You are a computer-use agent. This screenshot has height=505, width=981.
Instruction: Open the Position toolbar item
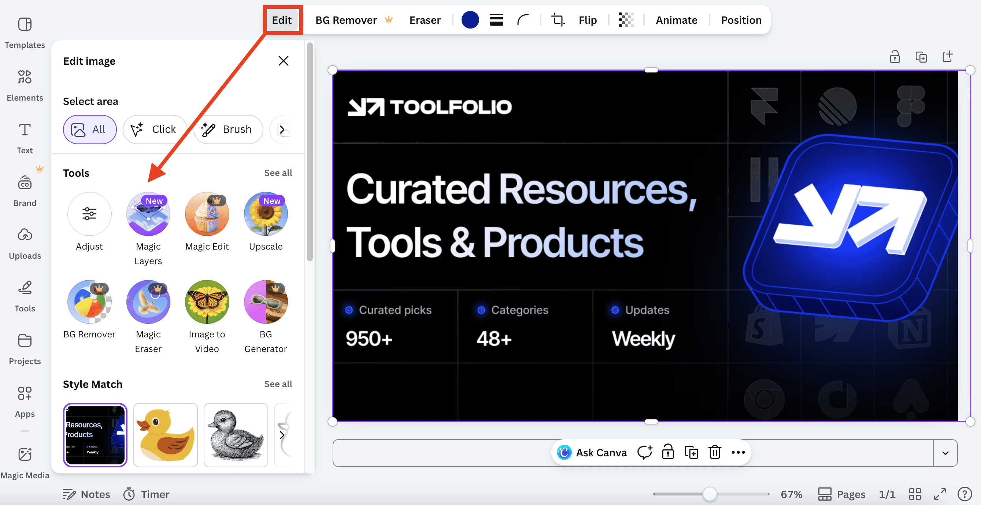click(741, 20)
